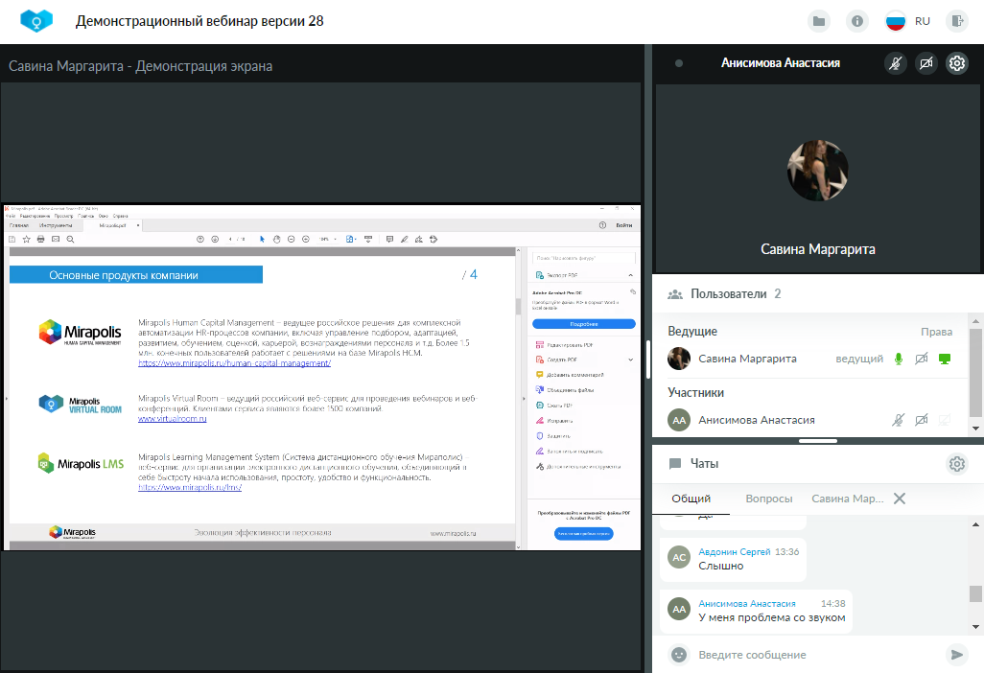Viewport: 984px width, 673px height.
Task: Grab the divider handle between screen and sidebar
Action: 647,359
